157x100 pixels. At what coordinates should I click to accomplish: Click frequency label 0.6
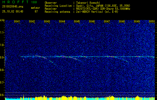(2, 95)
